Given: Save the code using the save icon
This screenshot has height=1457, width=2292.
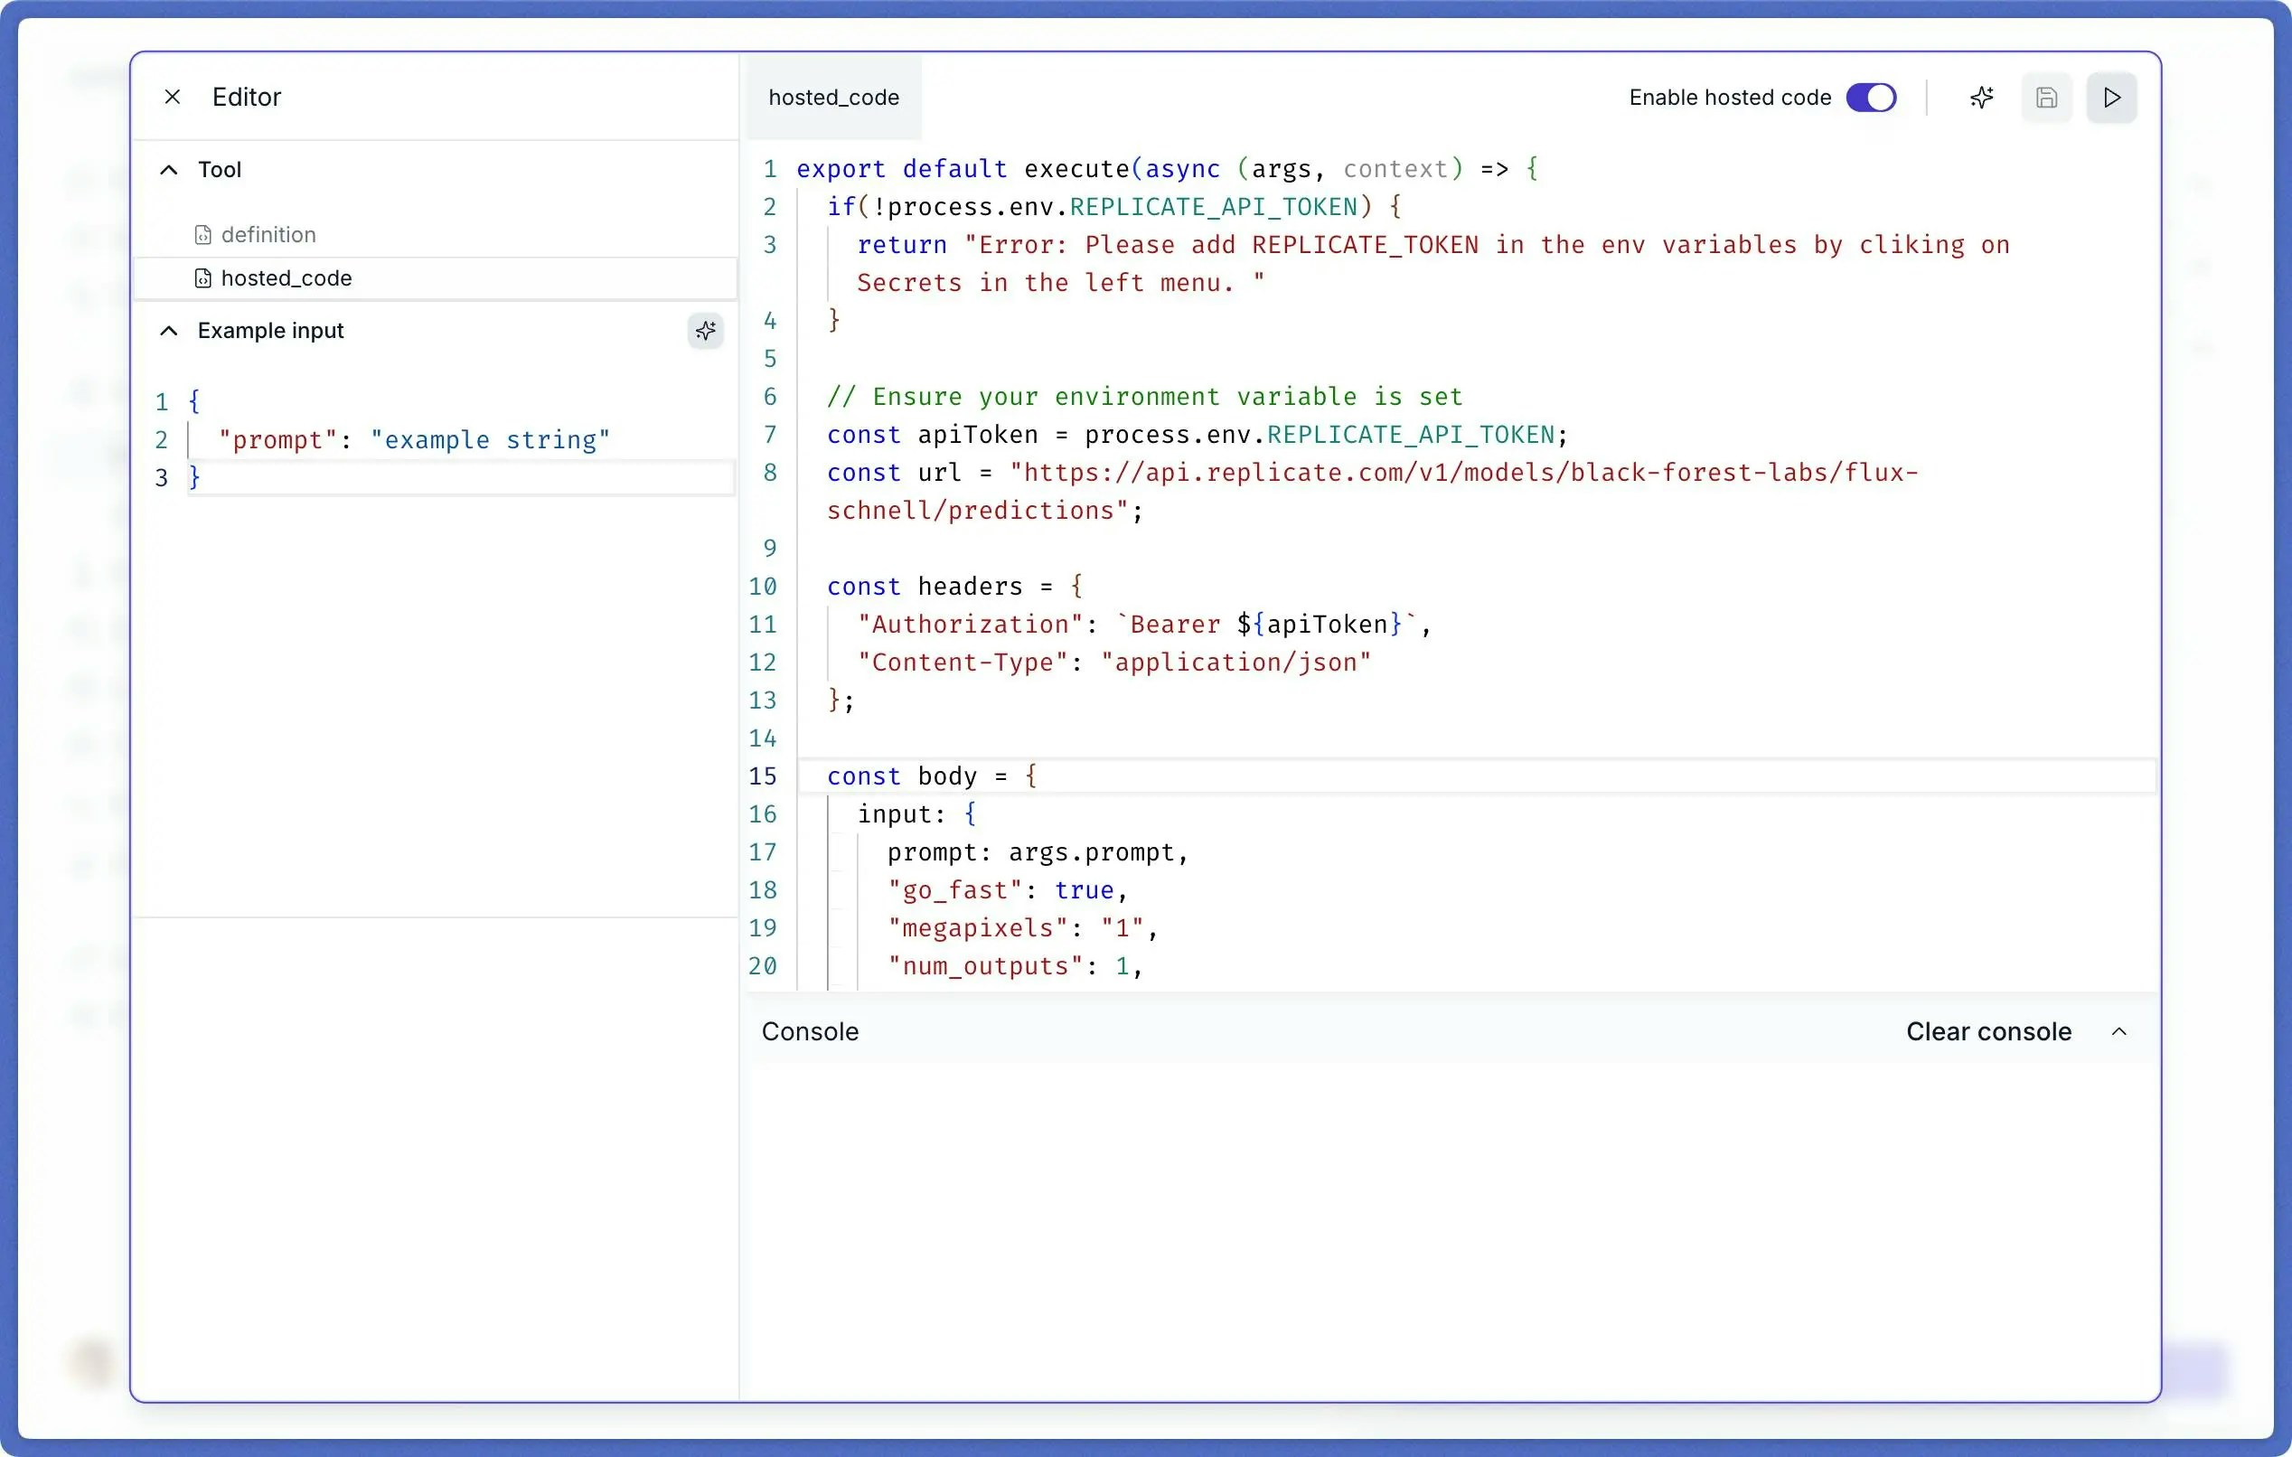Looking at the screenshot, I should click(2046, 97).
